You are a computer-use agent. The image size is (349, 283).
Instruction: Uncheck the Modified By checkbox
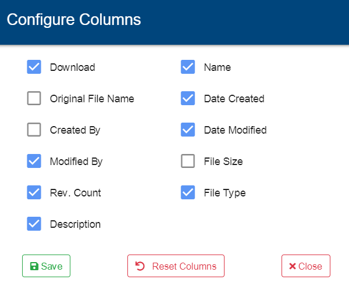[x=34, y=161]
